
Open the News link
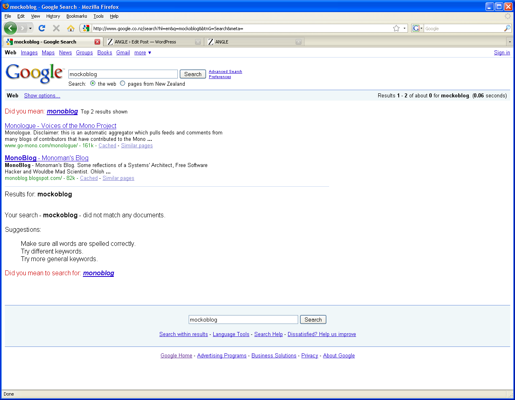(66, 53)
